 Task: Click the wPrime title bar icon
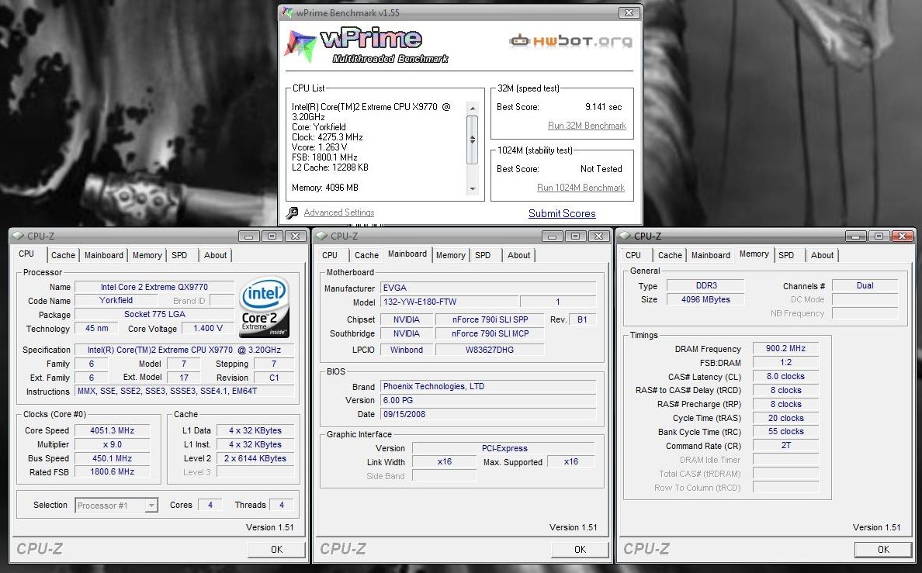point(287,12)
